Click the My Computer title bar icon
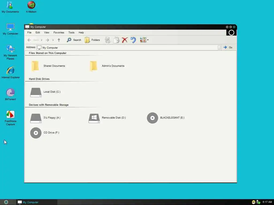The height and width of the screenshot is (205, 274). click(x=27, y=27)
